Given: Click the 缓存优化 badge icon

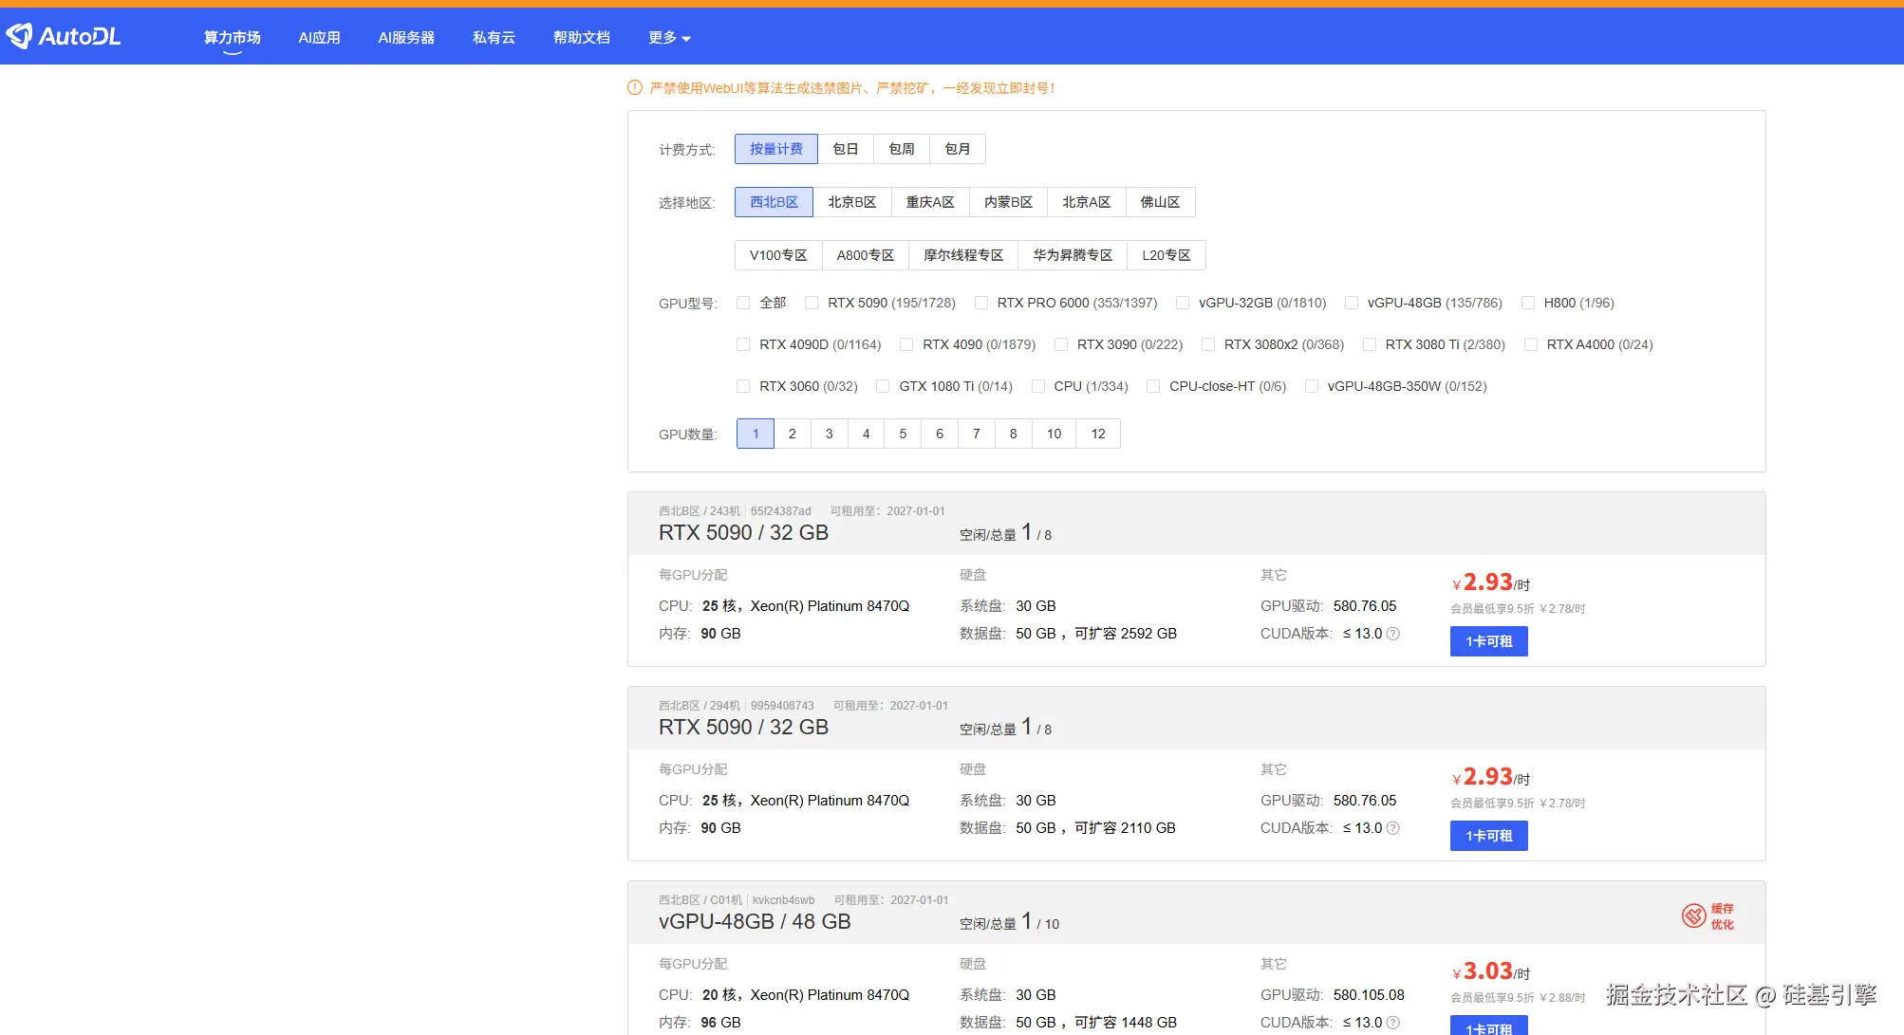Looking at the screenshot, I should coord(1694,915).
